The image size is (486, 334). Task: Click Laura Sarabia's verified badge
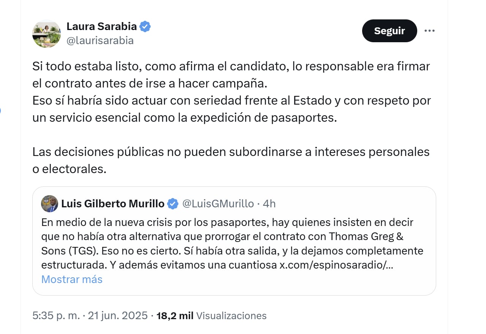[x=145, y=26]
